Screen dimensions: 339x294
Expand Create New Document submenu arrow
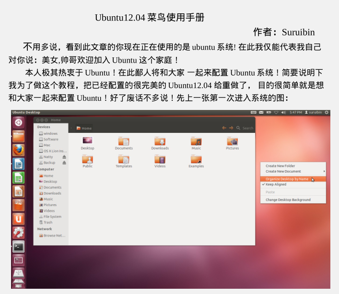click(324, 171)
